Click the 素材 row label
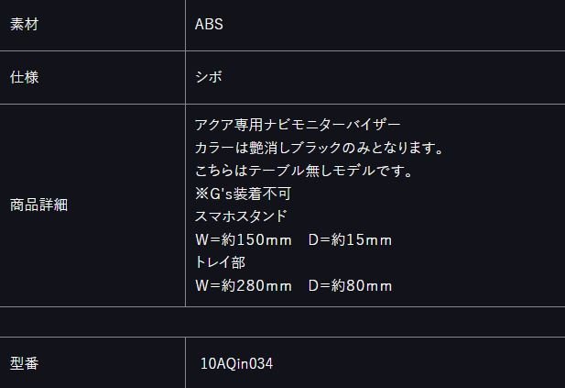The height and width of the screenshot is (388, 565). coord(24,25)
